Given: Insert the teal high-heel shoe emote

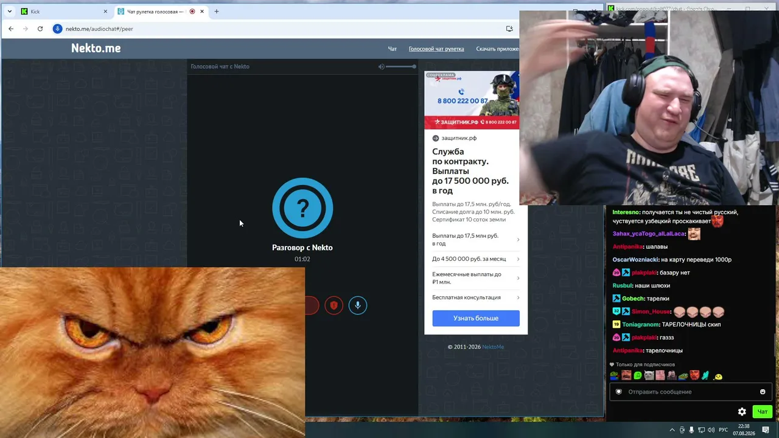Looking at the screenshot, I should point(705,375).
